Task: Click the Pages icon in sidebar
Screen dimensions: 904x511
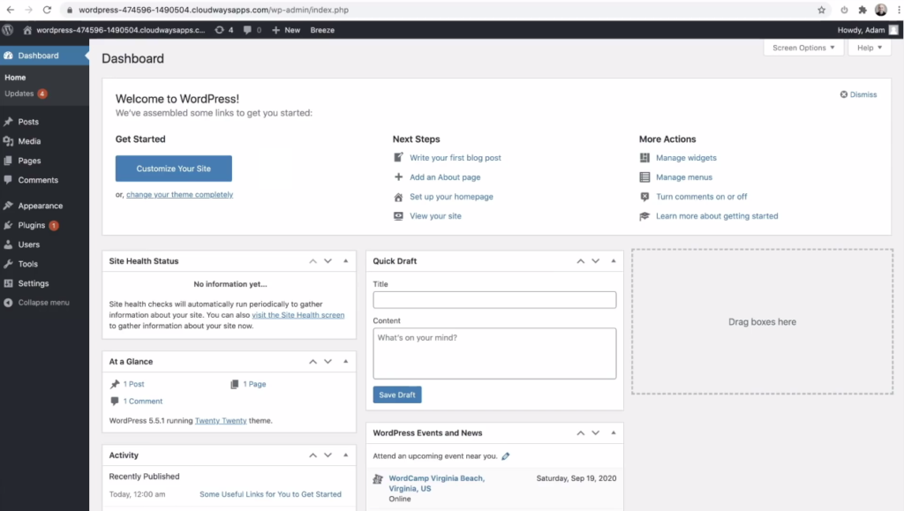Action: pyautogui.click(x=8, y=161)
